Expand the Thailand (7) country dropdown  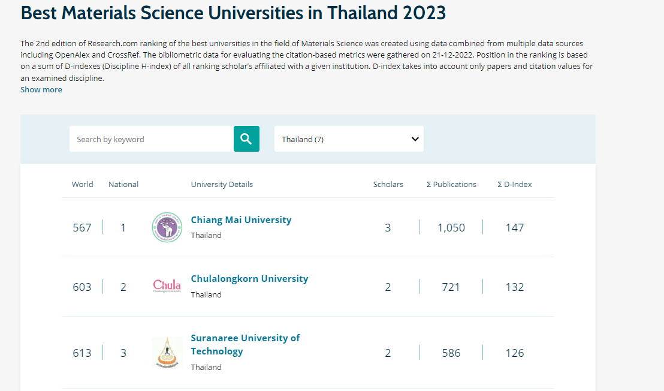(349, 139)
